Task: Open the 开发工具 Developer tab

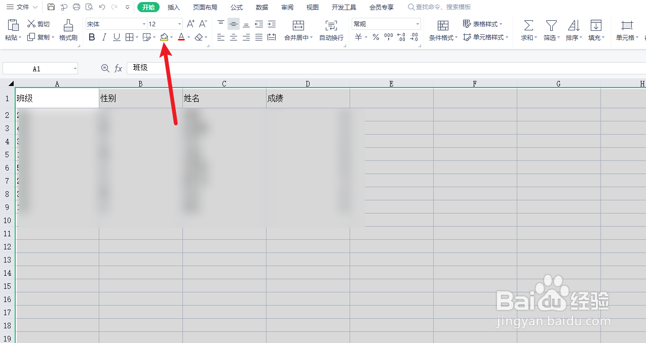Action: pyautogui.click(x=344, y=7)
